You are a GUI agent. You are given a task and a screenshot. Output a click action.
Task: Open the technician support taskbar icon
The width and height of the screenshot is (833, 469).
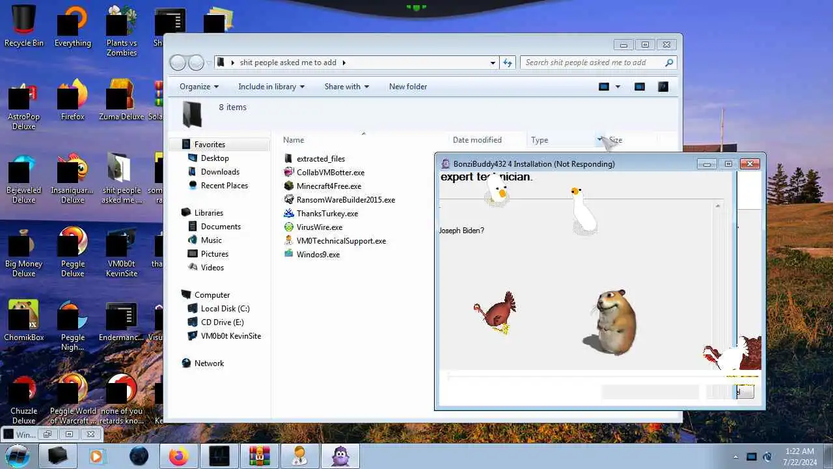coord(300,456)
